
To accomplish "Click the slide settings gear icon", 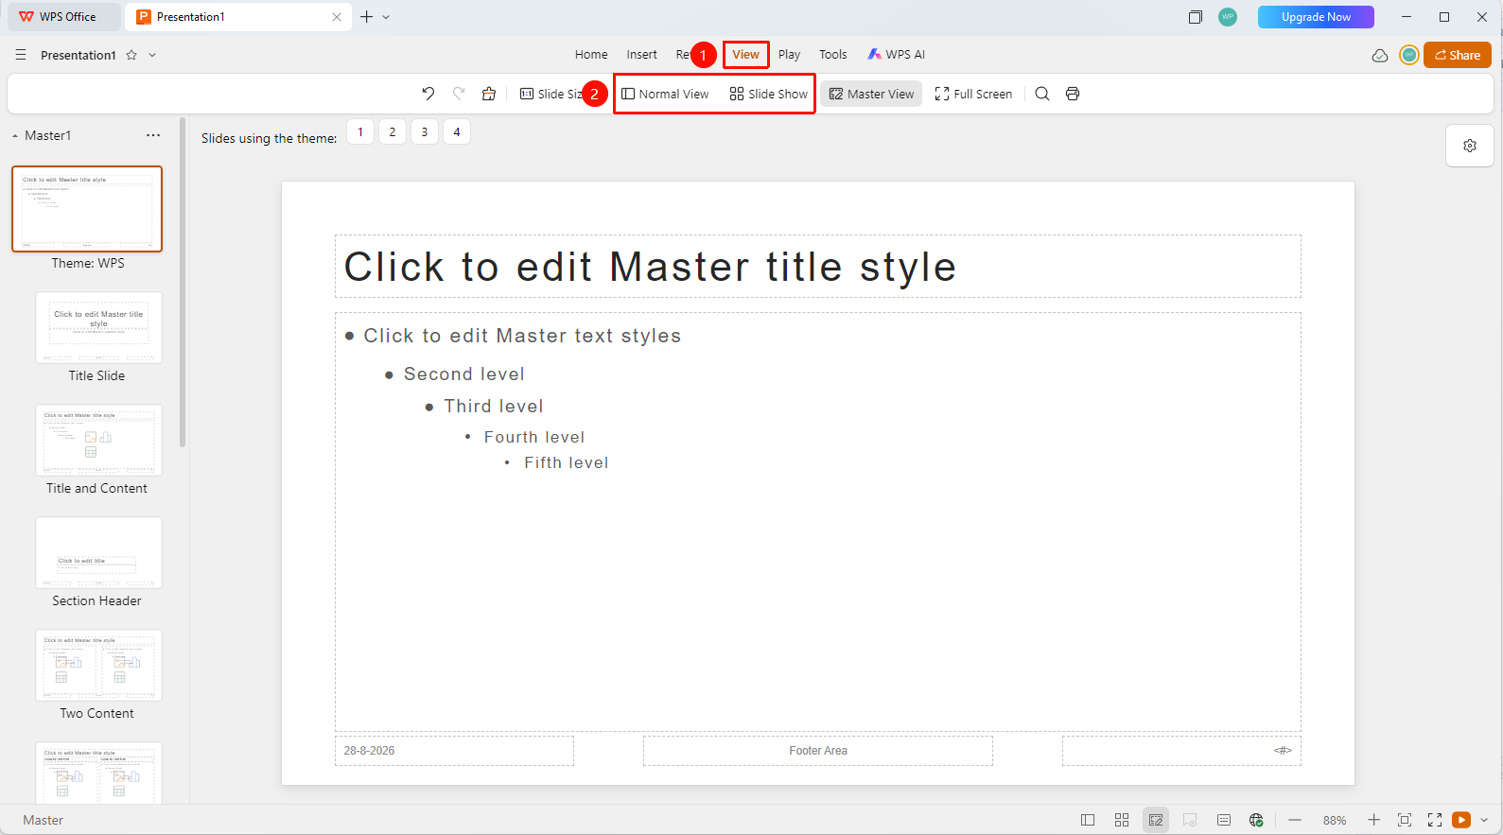I will [x=1470, y=146].
